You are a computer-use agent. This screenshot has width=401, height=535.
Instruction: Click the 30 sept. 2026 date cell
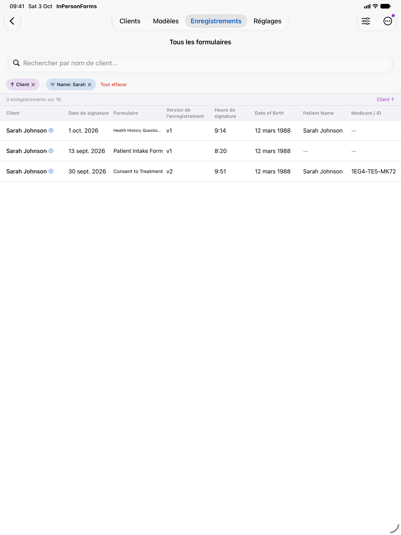[87, 171]
